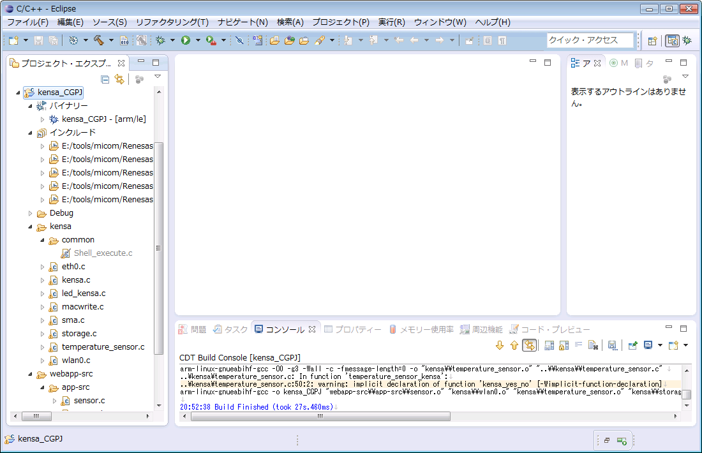Click the Run with red toolbox icon

211,40
